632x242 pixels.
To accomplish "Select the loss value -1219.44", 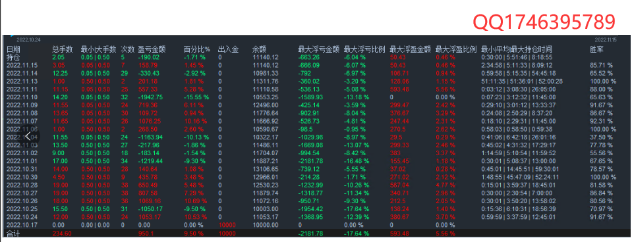I will (x=150, y=161).
